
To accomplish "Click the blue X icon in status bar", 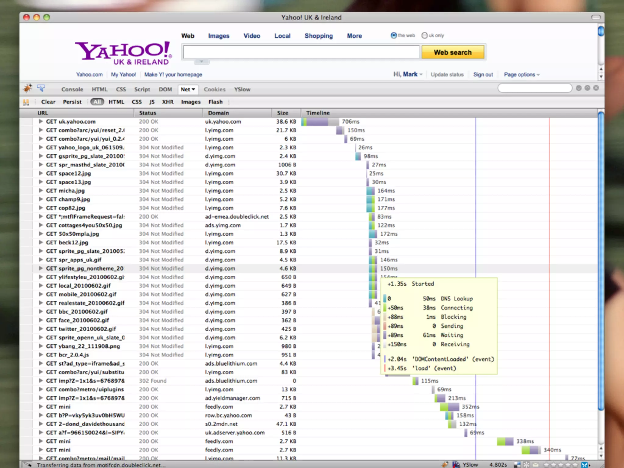I will coord(584,465).
